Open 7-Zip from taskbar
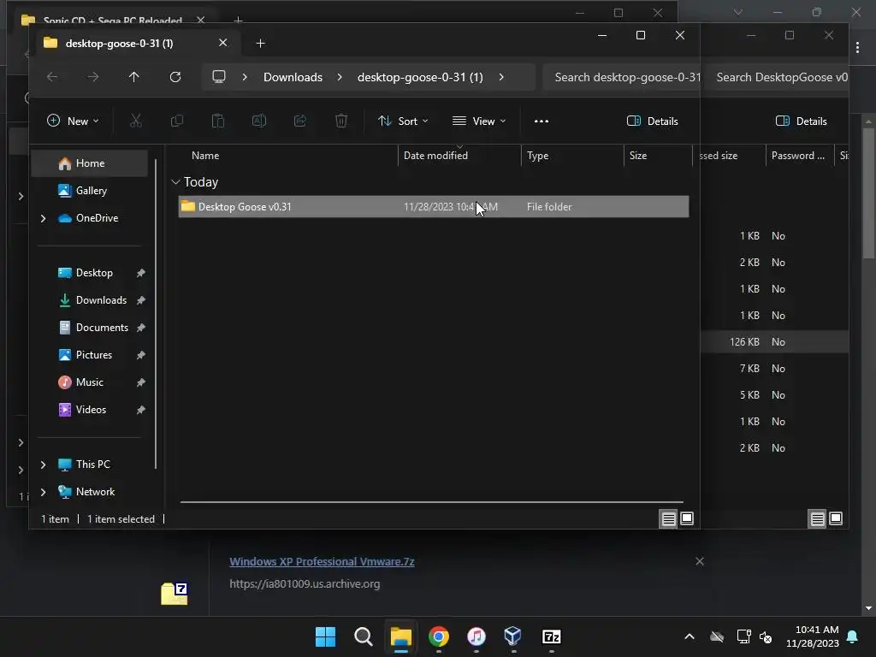 [552, 636]
